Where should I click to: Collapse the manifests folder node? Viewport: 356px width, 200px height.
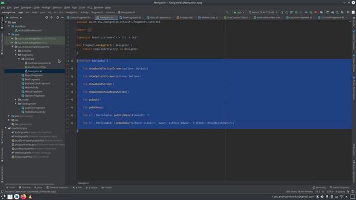pyautogui.click(x=9, y=26)
